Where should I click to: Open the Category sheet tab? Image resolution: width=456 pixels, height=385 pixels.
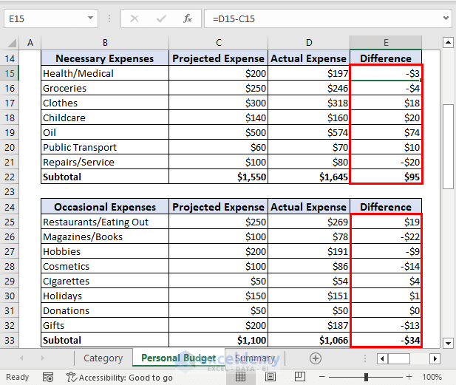click(103, 358)
